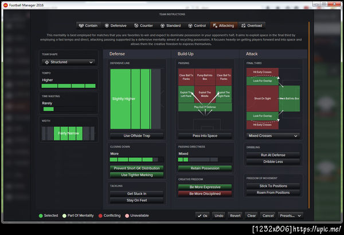Screen dimensions: 344x235
Task: Click the Clear button
Action: pos(252,216)
